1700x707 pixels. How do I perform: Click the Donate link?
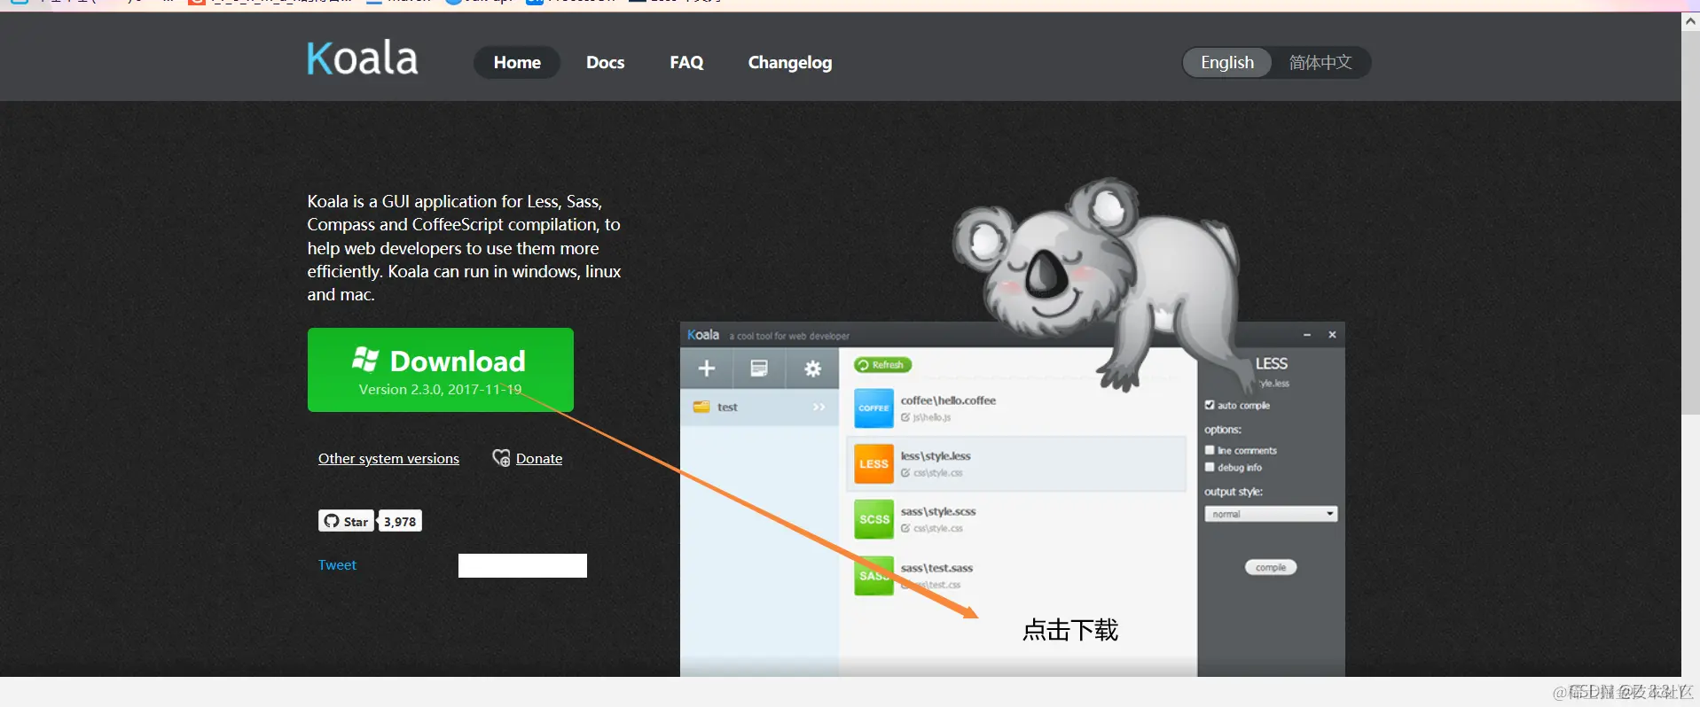tap(539, 458)
